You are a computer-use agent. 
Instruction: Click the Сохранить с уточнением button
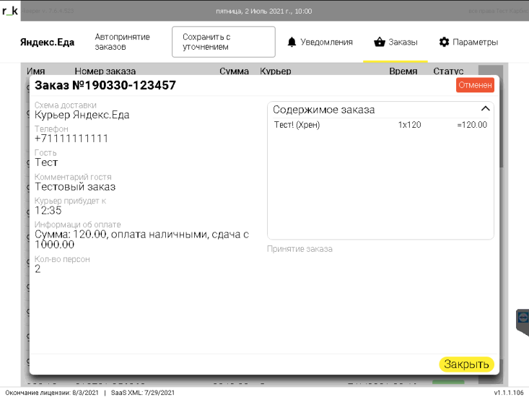pyautogui.click(x=223, y=42)
